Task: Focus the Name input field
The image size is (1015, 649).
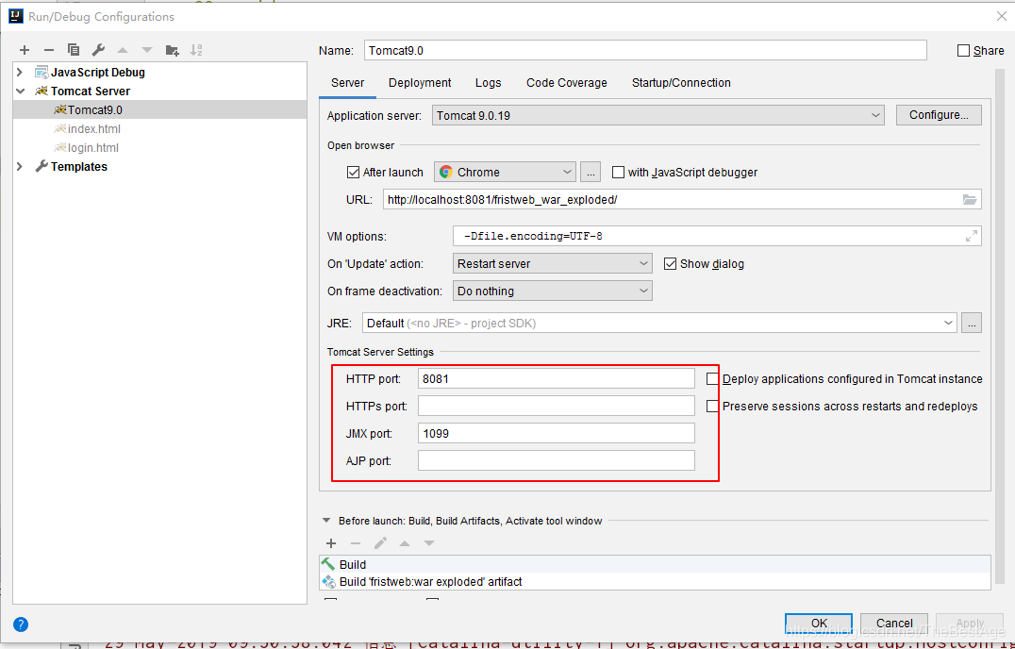Action: pyautogui.click(x=645, y=51)
